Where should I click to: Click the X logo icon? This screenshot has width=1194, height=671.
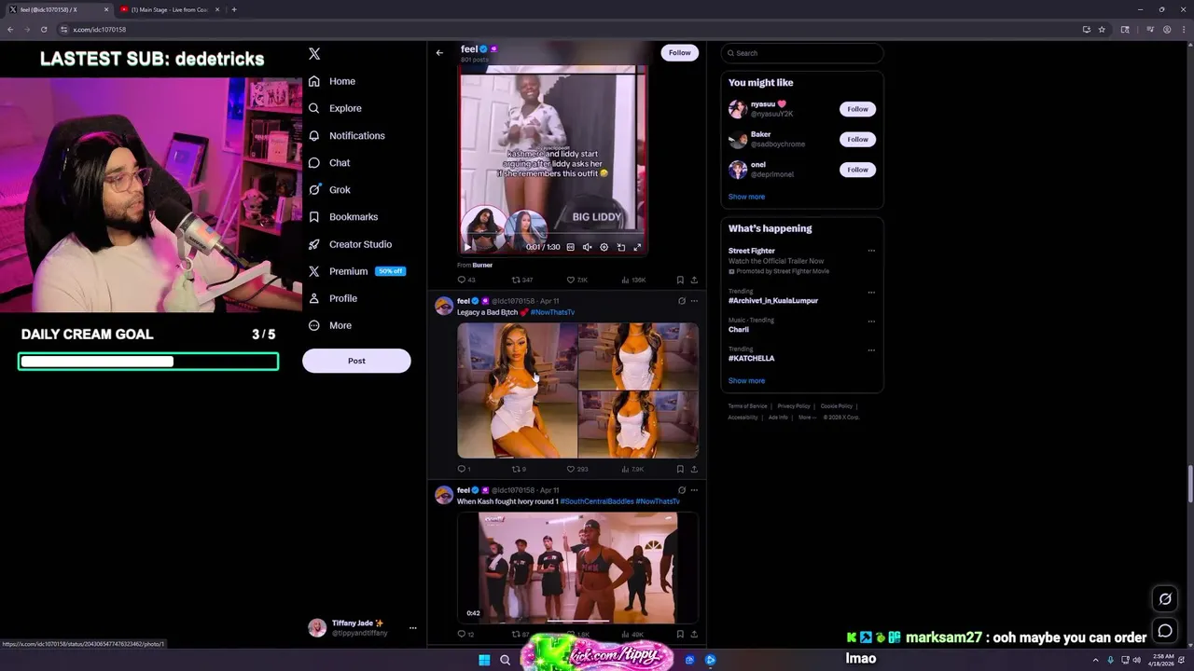pyautogui.click(x=314, y=54)
